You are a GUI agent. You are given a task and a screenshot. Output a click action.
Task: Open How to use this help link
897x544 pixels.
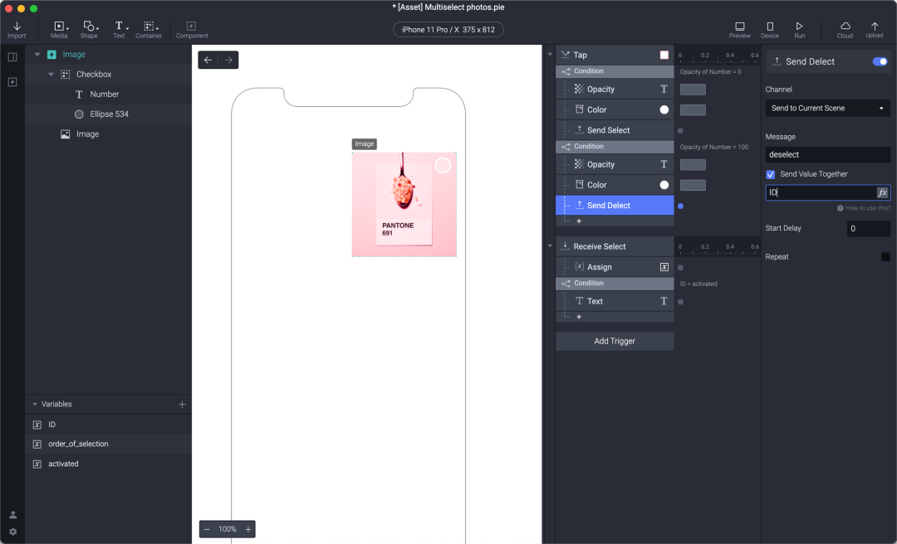click(x=864, y=208)
